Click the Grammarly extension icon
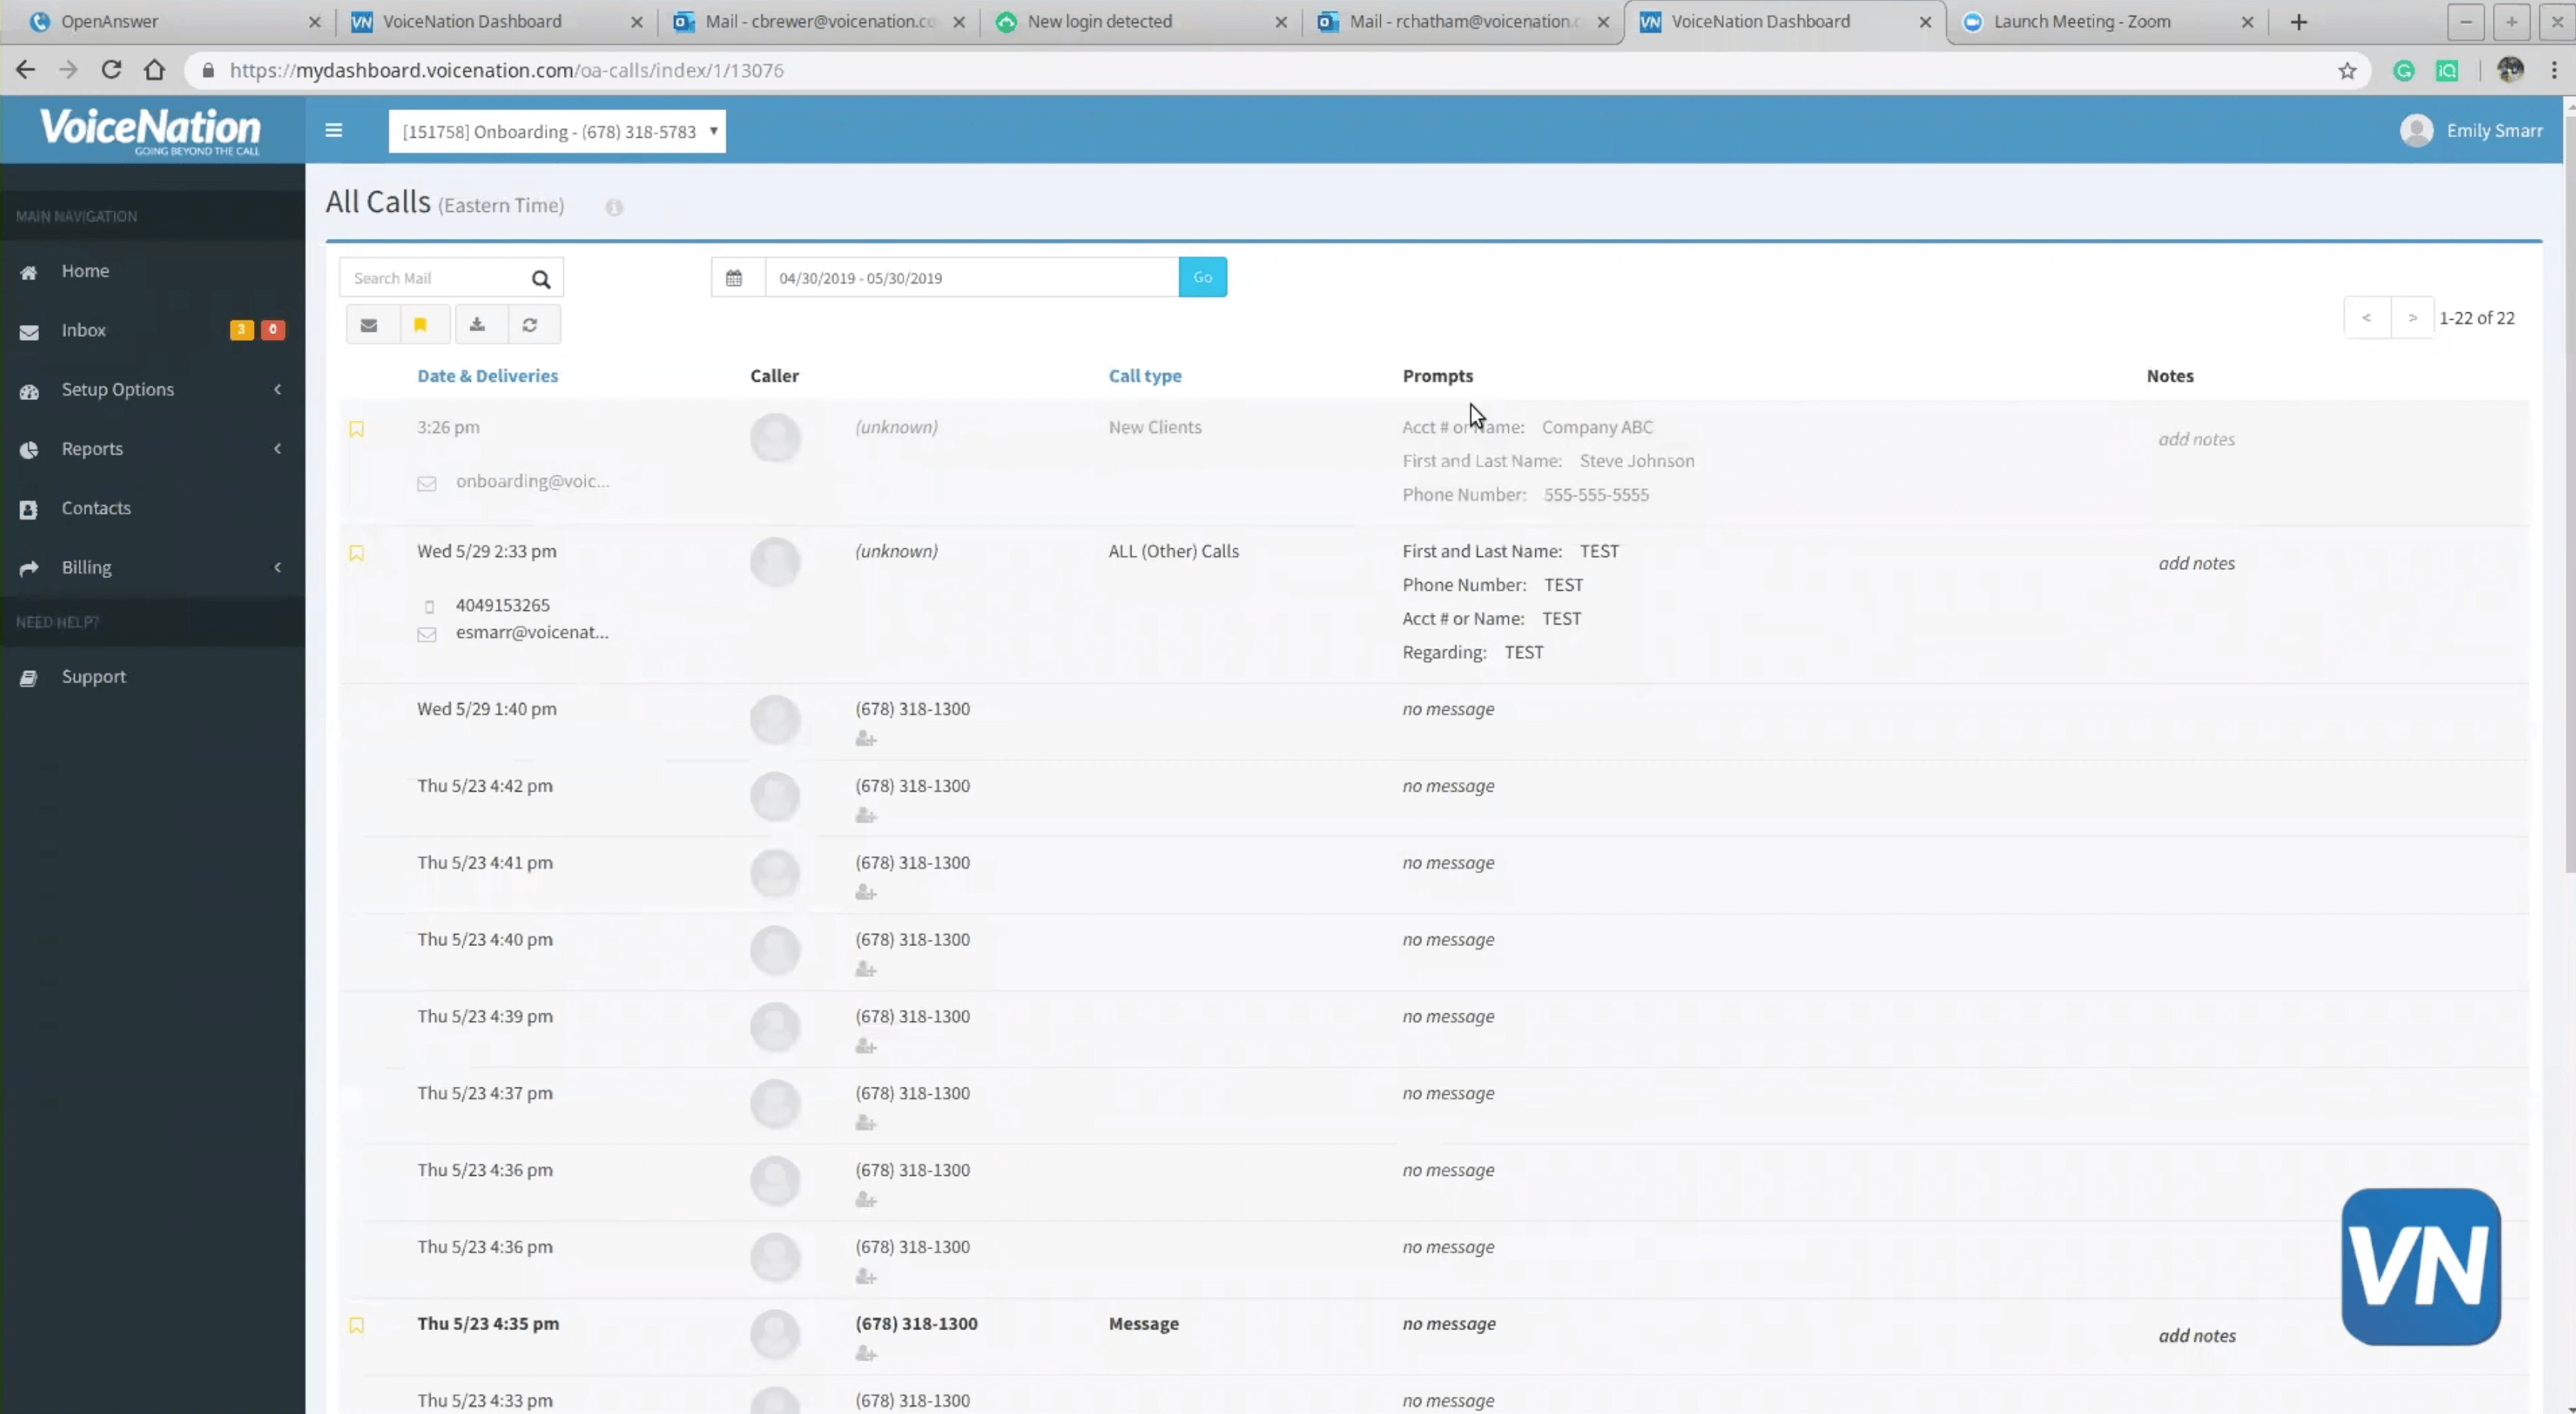 point(2404,70)
